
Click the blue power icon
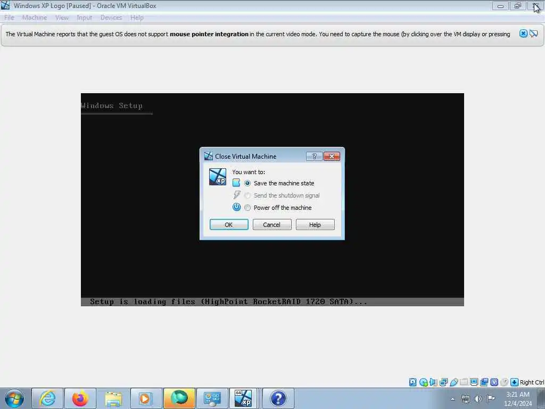tap(236, 207)
